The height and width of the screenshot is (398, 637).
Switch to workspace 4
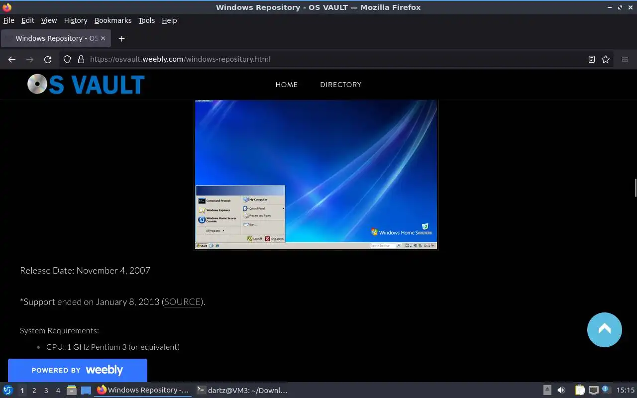pyautogui.click(x=58, y=391)
